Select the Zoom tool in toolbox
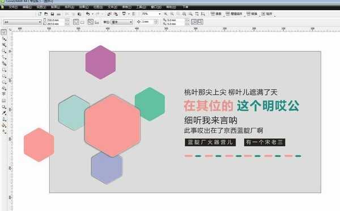340x211 pixels. [x=4, y=51]
